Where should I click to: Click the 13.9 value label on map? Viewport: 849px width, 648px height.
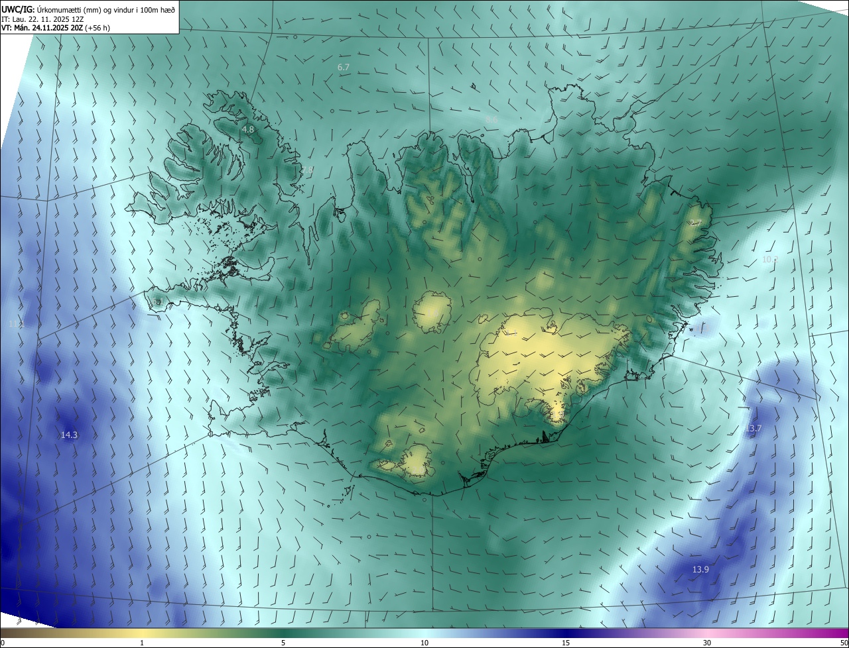tap(700, 570)
